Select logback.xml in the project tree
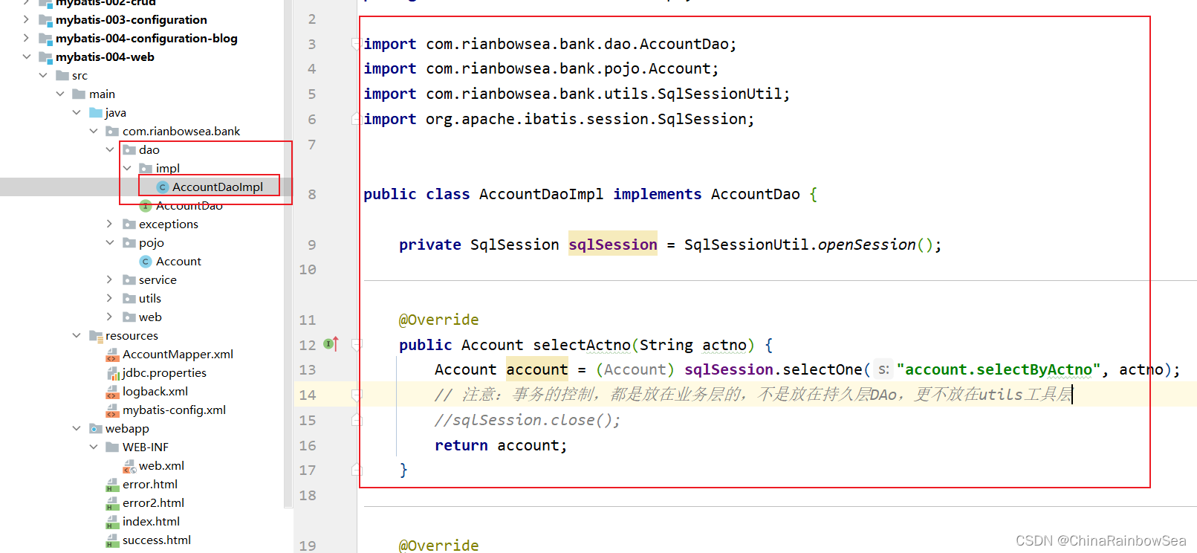The image size is (1197, 553). pos(155,392)
